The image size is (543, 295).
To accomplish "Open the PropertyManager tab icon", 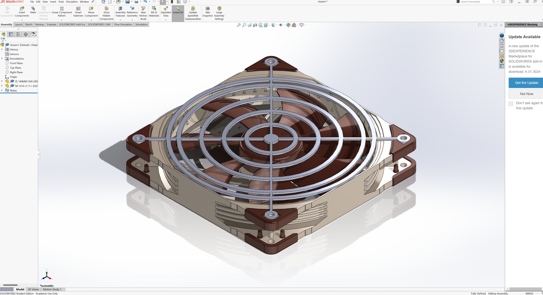I will 11,34.
